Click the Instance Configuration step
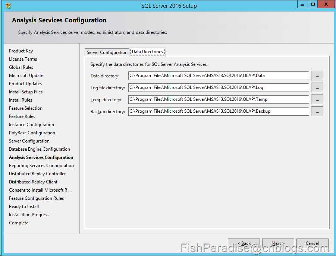 [31, 125]
